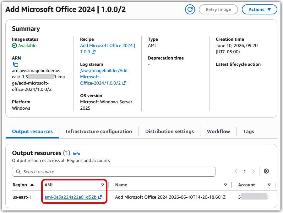The image size is (283, 213).
Task: Open the Tags tab
Action: (248, 132)
